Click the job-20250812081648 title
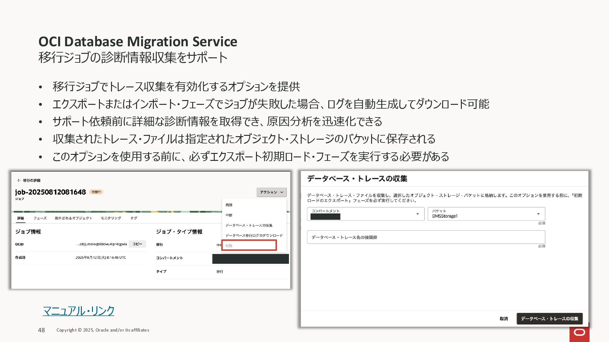 (x=50, y=192)
